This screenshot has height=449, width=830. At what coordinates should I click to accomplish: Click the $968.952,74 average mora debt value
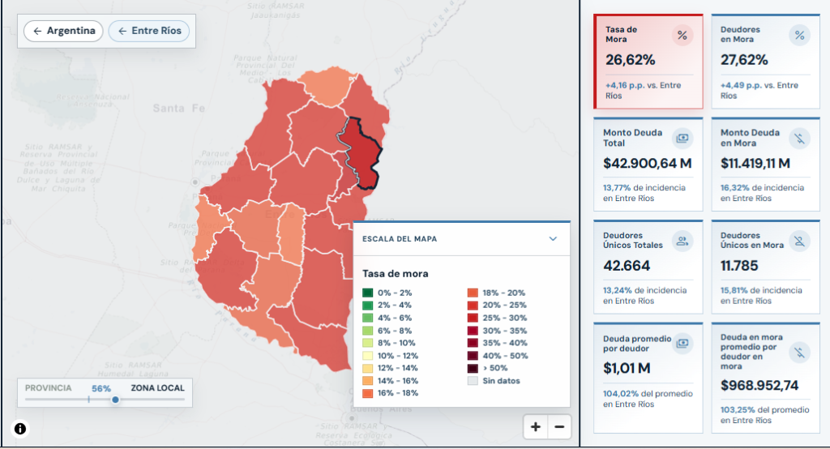759,386
